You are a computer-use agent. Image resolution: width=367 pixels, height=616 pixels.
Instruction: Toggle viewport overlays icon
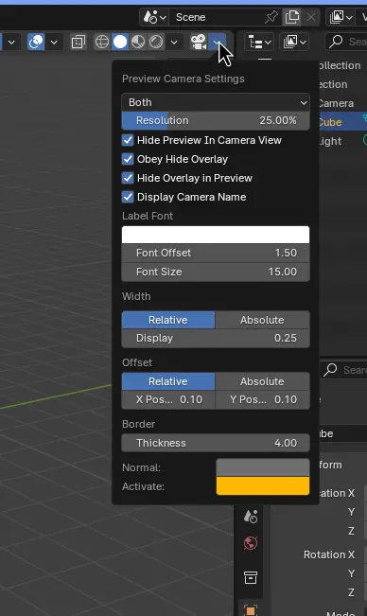(x=36, y=42)
